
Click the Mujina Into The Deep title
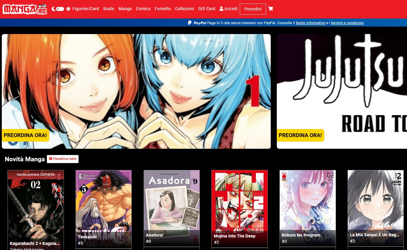point(235,236)
